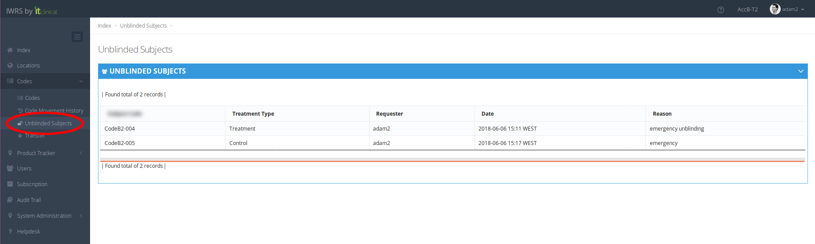Click the Codes barcode icon in main menu
The height and width of the screenshot is (244, 815).
10,81
